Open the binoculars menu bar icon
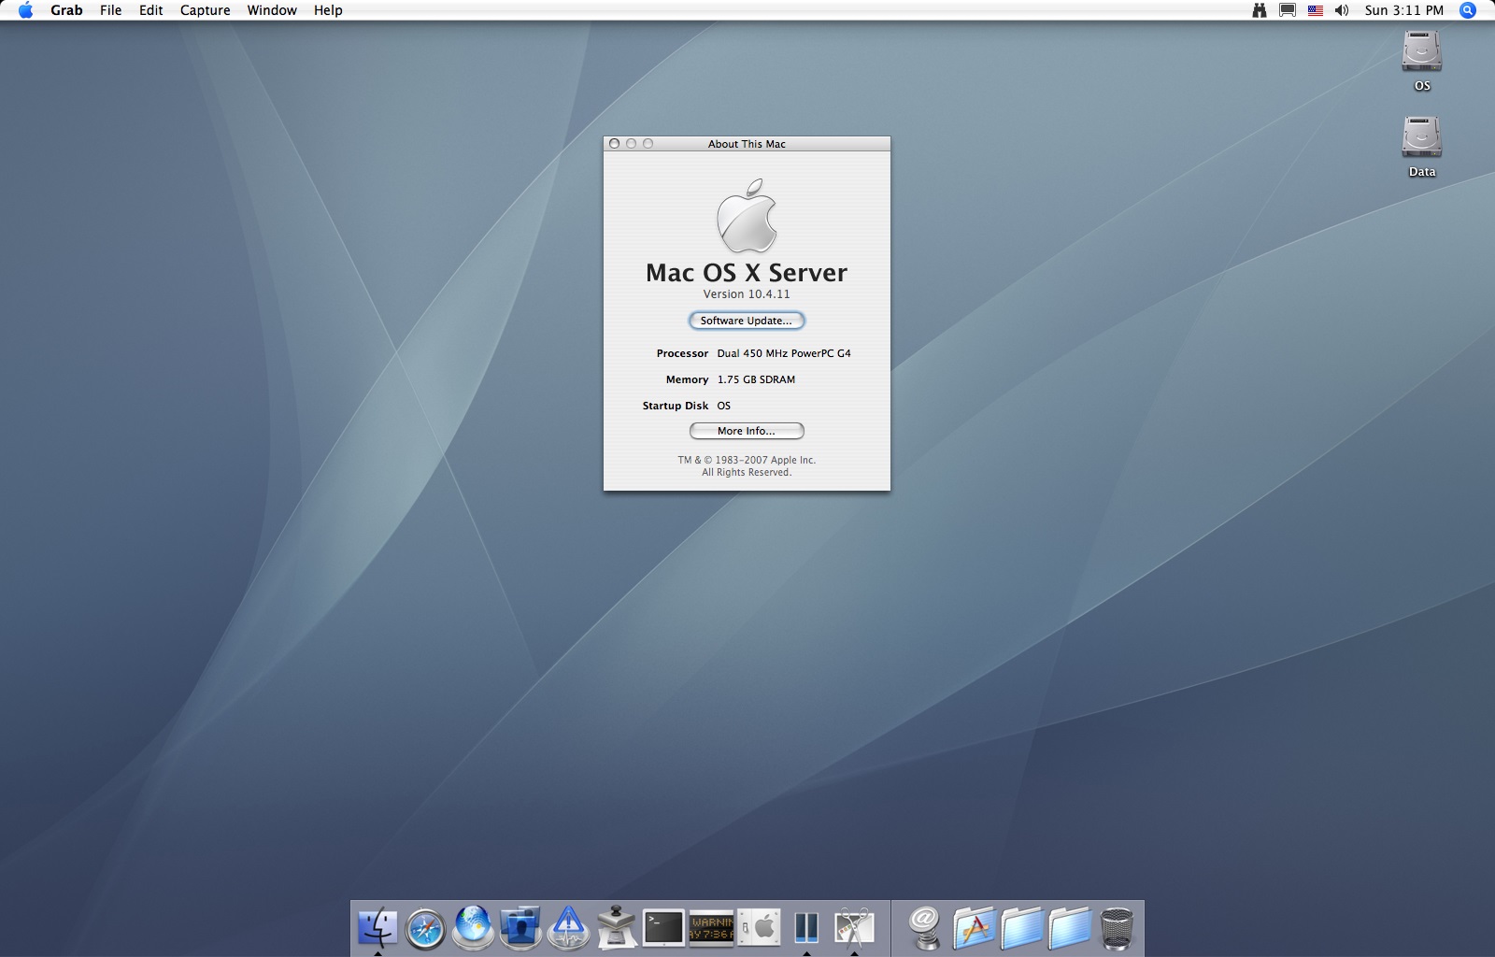The height and width of the screenshot is (957, 1495). pyautogui.click(x=1260, y=10)
